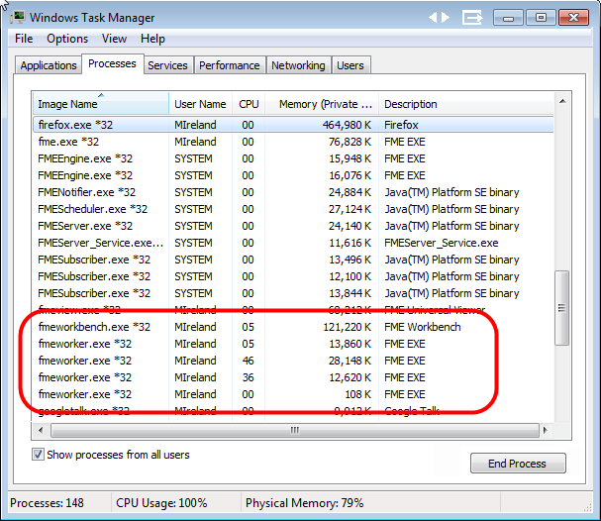Click Processes: 148 in status bar
This screenshot has height=521, width=601.
[x=47, y=503]
